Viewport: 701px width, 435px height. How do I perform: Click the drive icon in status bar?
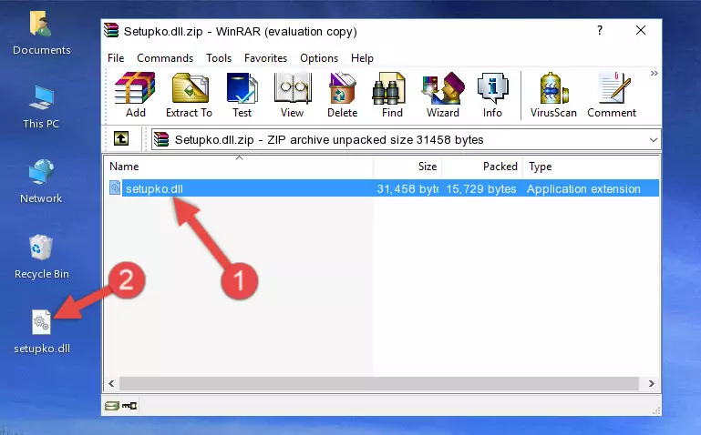click(112, 406)
